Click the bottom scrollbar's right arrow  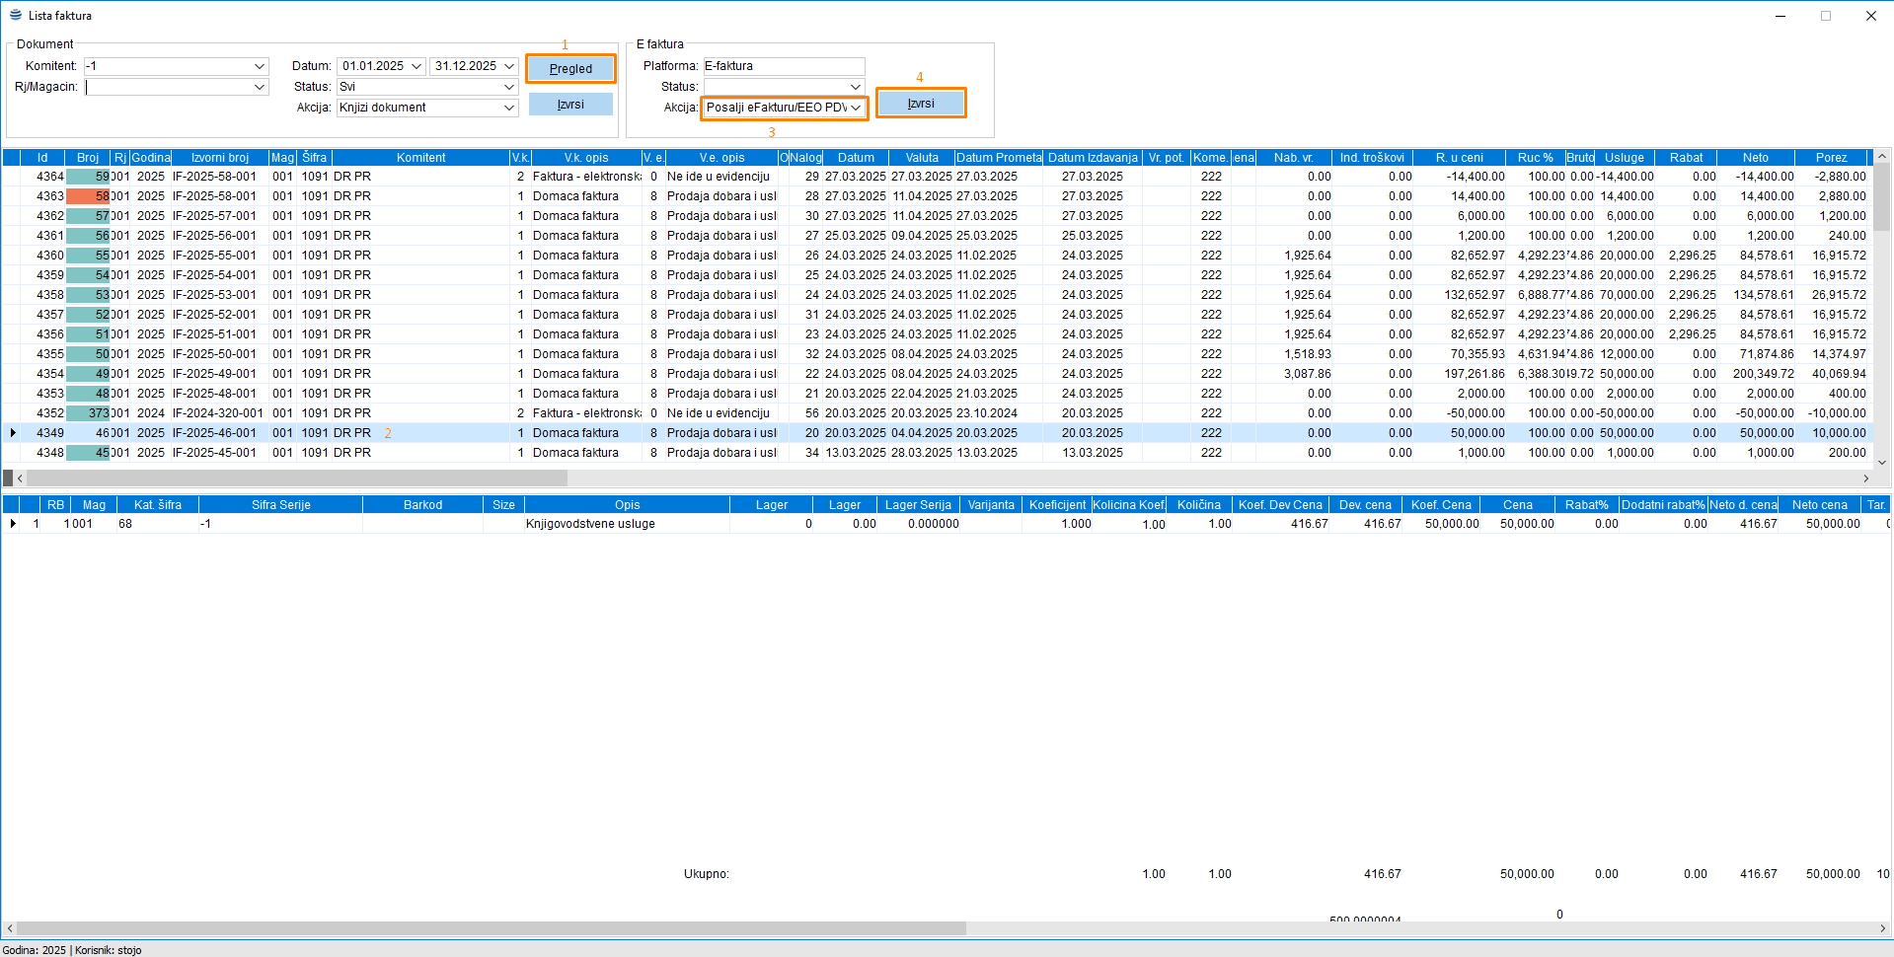point(1883,928)
